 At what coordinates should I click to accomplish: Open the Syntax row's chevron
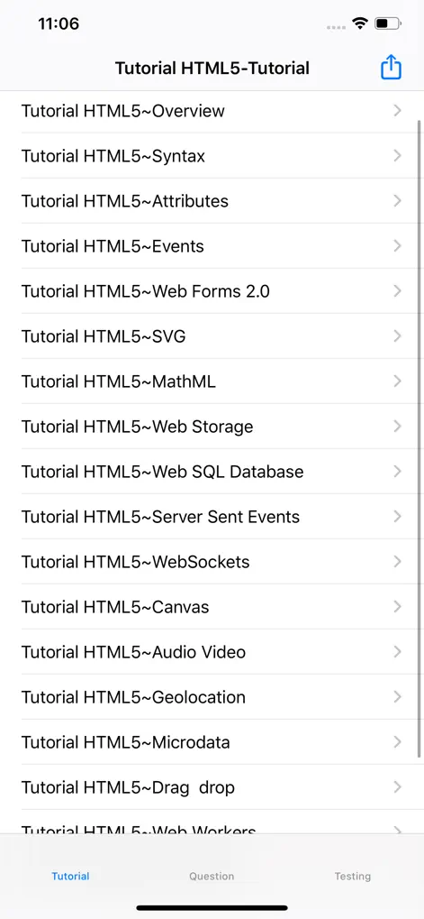coord(398,155)
